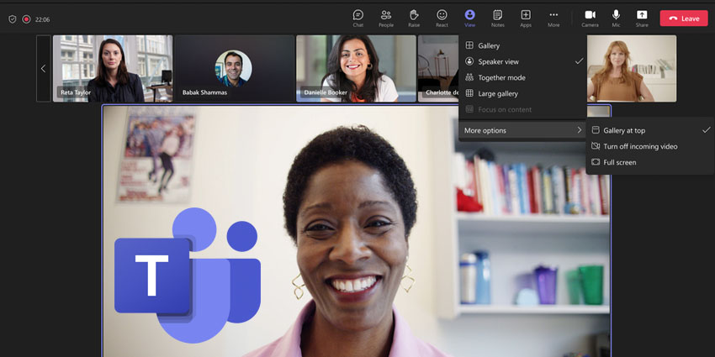Click the main speaker video
The width and height of the screenshot is (715, 357).
tap(356, 231)
